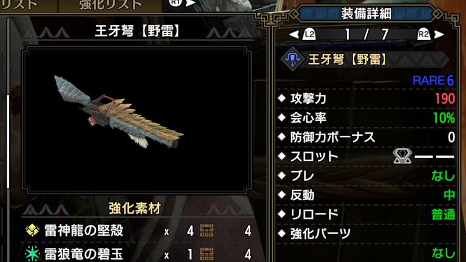The width and height of the screenshot is (466, 262).
Task: Click the yellow 雷神龍の堅殻 material icon
Action: [32, 230]
